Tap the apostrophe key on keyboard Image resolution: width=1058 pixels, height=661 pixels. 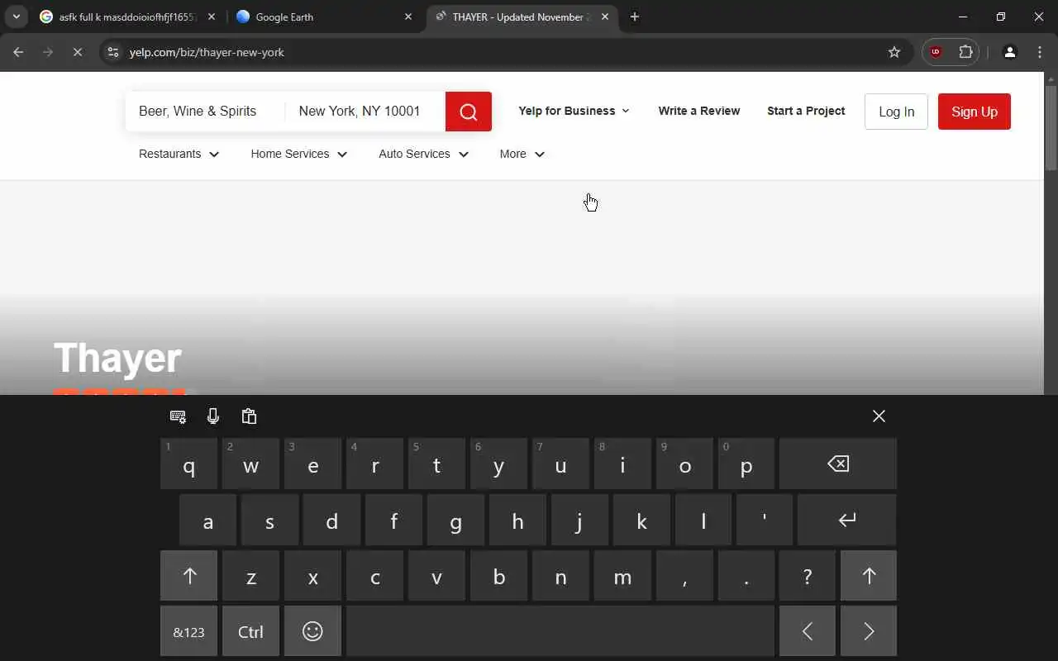point(765,520)
